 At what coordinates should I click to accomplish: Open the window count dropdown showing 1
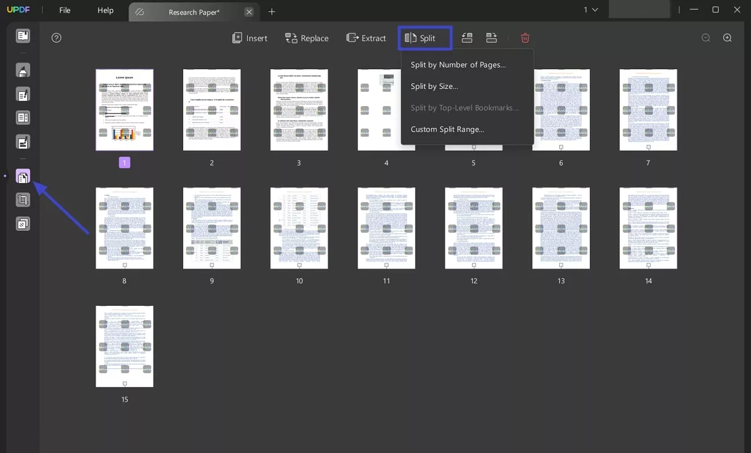[x=590, y=10]
